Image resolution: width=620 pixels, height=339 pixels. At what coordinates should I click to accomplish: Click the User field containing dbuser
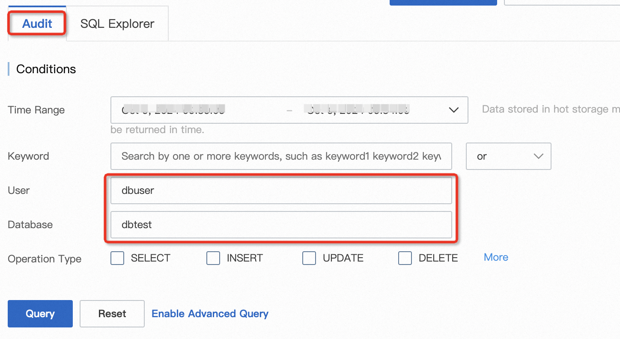(281, 190)
